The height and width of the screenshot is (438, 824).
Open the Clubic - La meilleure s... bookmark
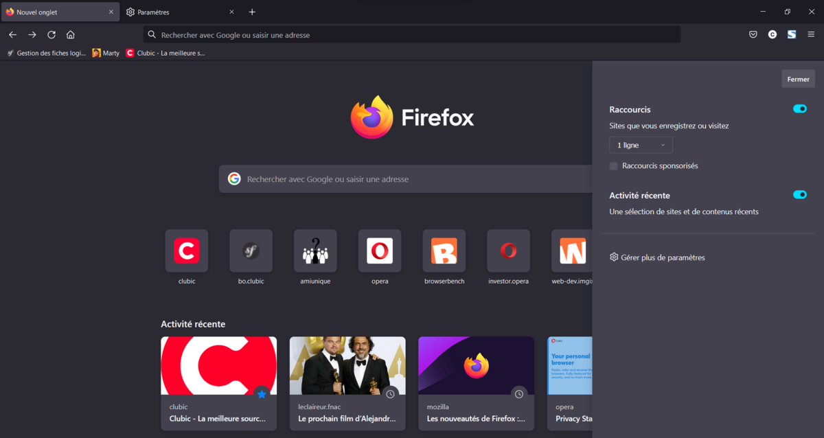(x=165, y=53)
